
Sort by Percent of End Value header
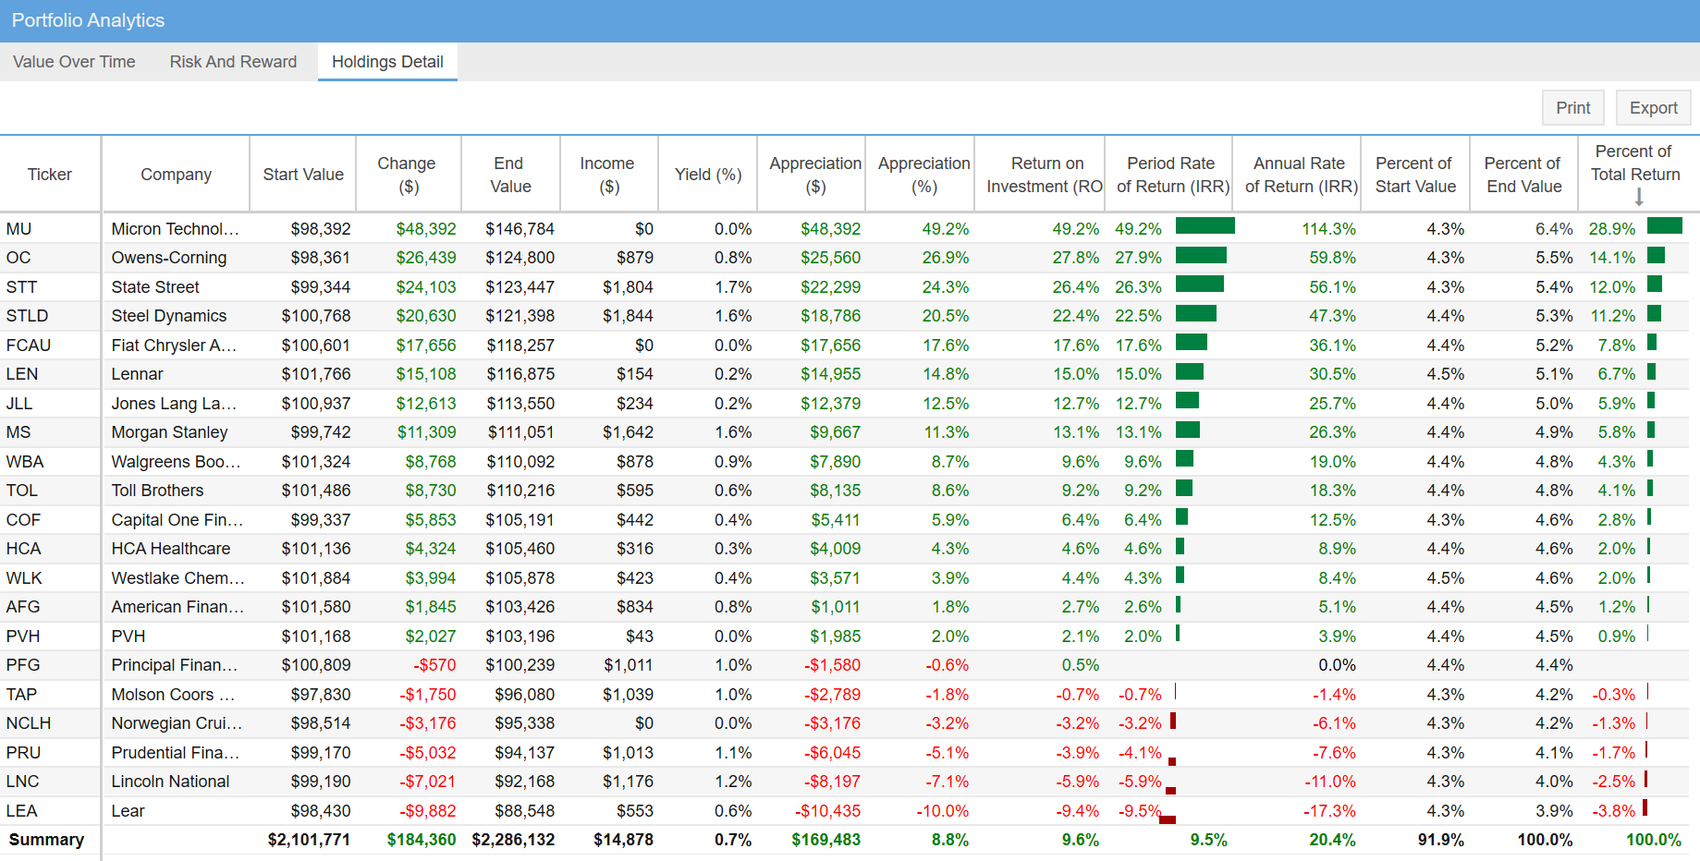pos(1523,175)
